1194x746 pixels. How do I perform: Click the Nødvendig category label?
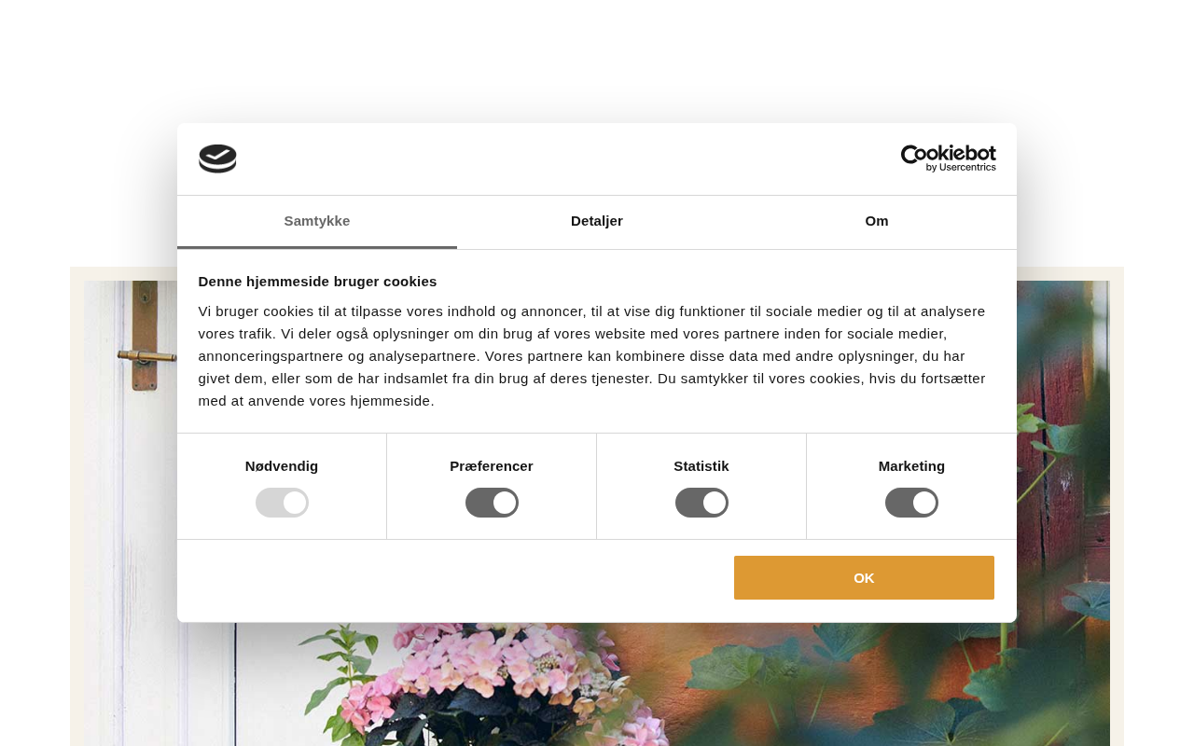tap(282, 466)
